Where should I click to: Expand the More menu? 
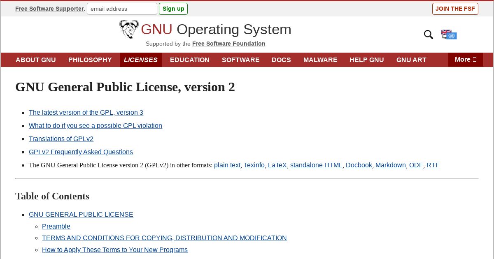(466, 60)
